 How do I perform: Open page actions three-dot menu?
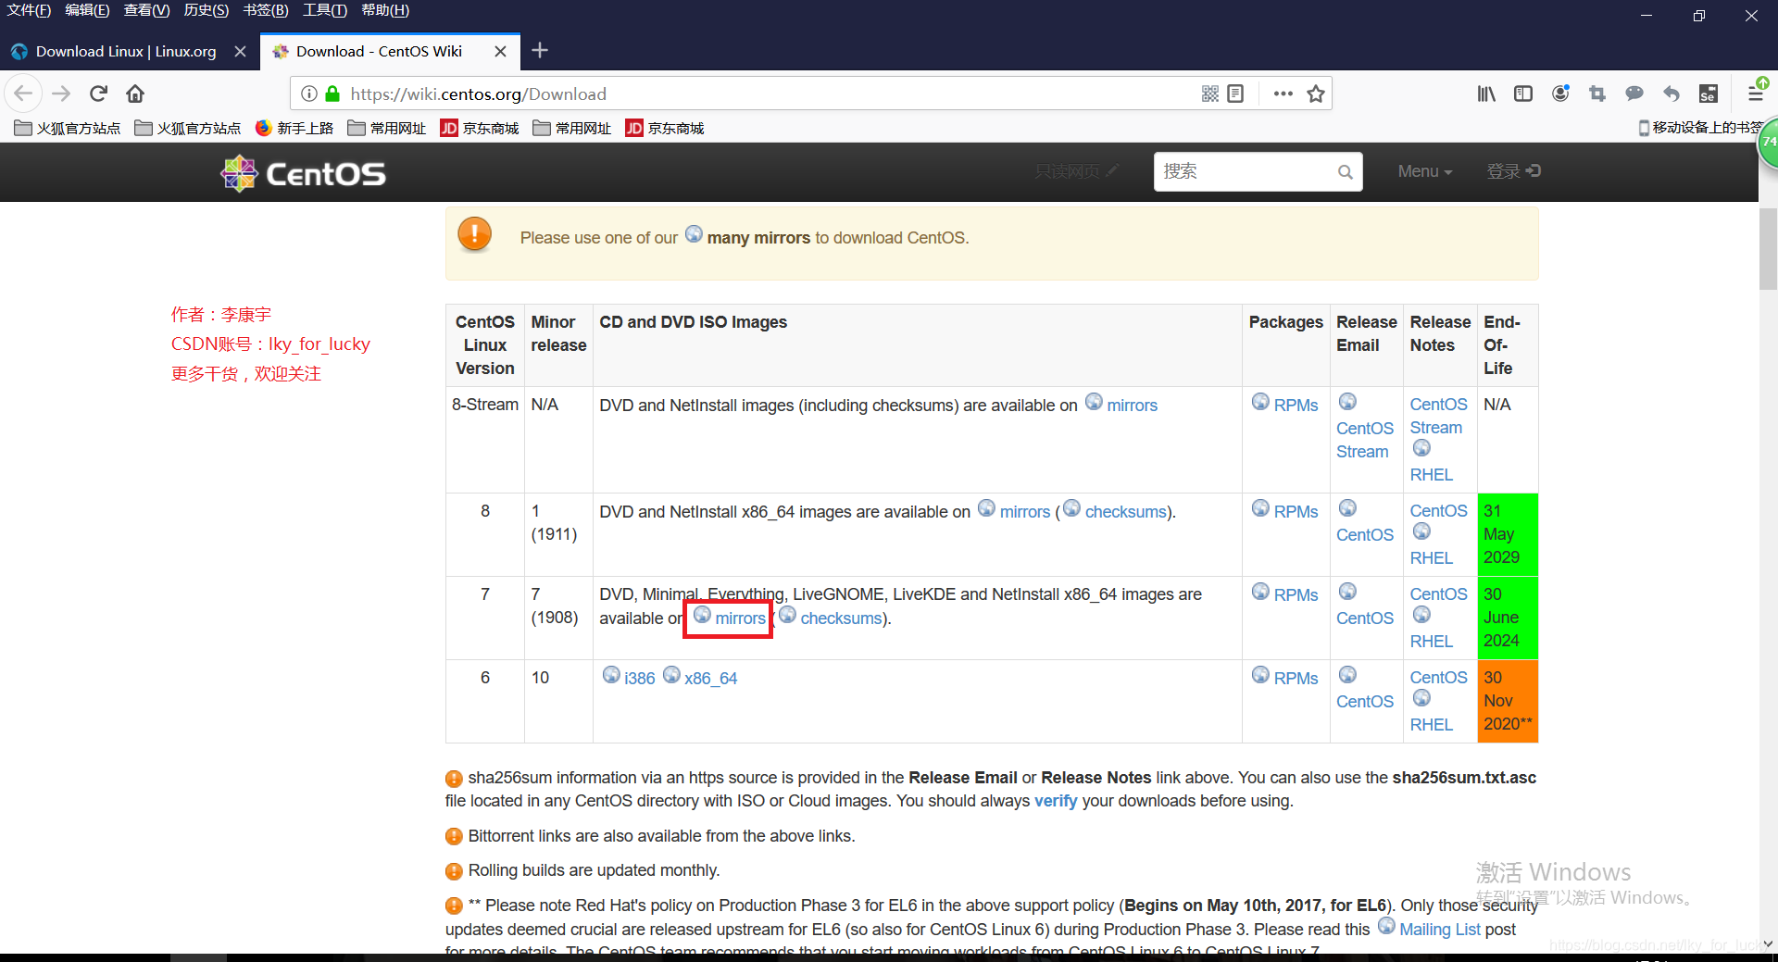[x=1283, y=94]
